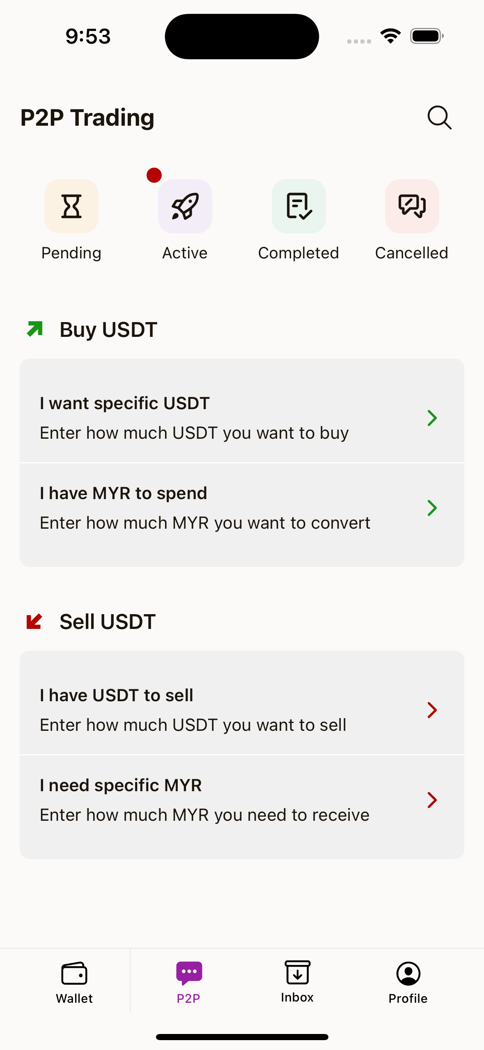Tap the red Sell USDT arrow icon
This screenshot has width=484, height=1050.
pos(34,621)
